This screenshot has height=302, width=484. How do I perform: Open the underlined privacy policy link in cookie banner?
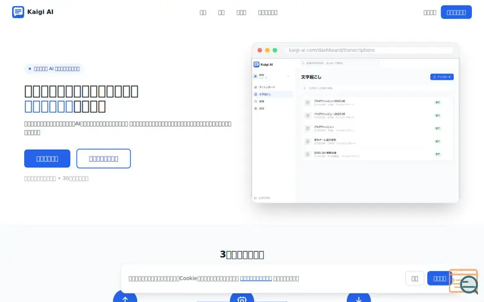coord(256,278)
